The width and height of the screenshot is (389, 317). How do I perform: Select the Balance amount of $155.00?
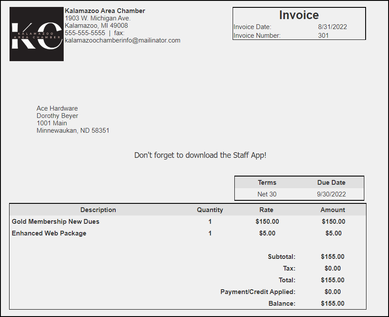point(333,304)
